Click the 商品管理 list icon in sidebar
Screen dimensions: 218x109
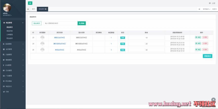(x=4, y=23)
